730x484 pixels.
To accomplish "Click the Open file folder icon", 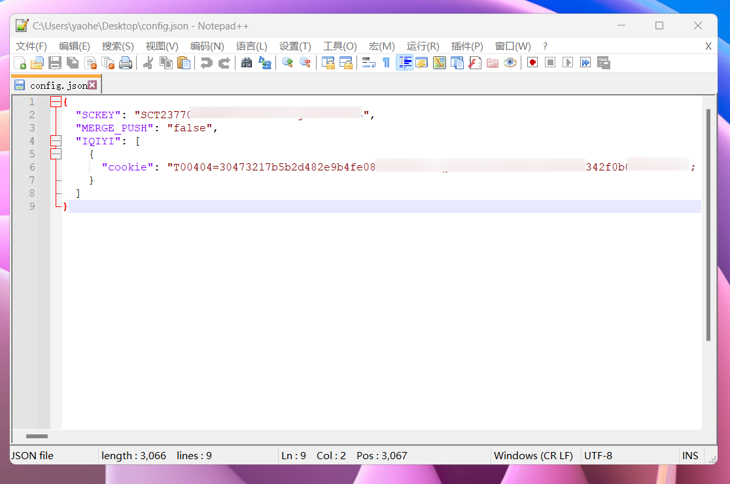I will coord(37,63).
